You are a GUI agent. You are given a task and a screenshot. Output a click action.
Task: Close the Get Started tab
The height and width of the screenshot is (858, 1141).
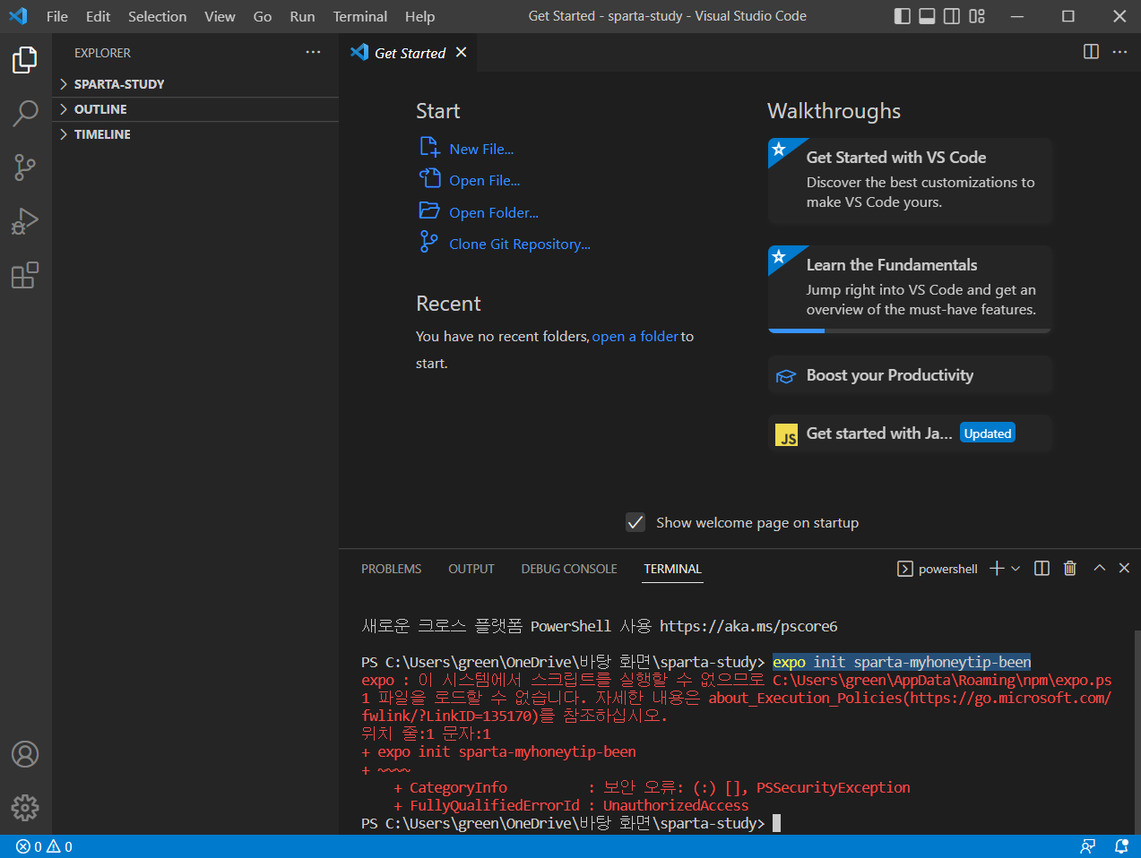pyautogui.click(x=461, y=53)
